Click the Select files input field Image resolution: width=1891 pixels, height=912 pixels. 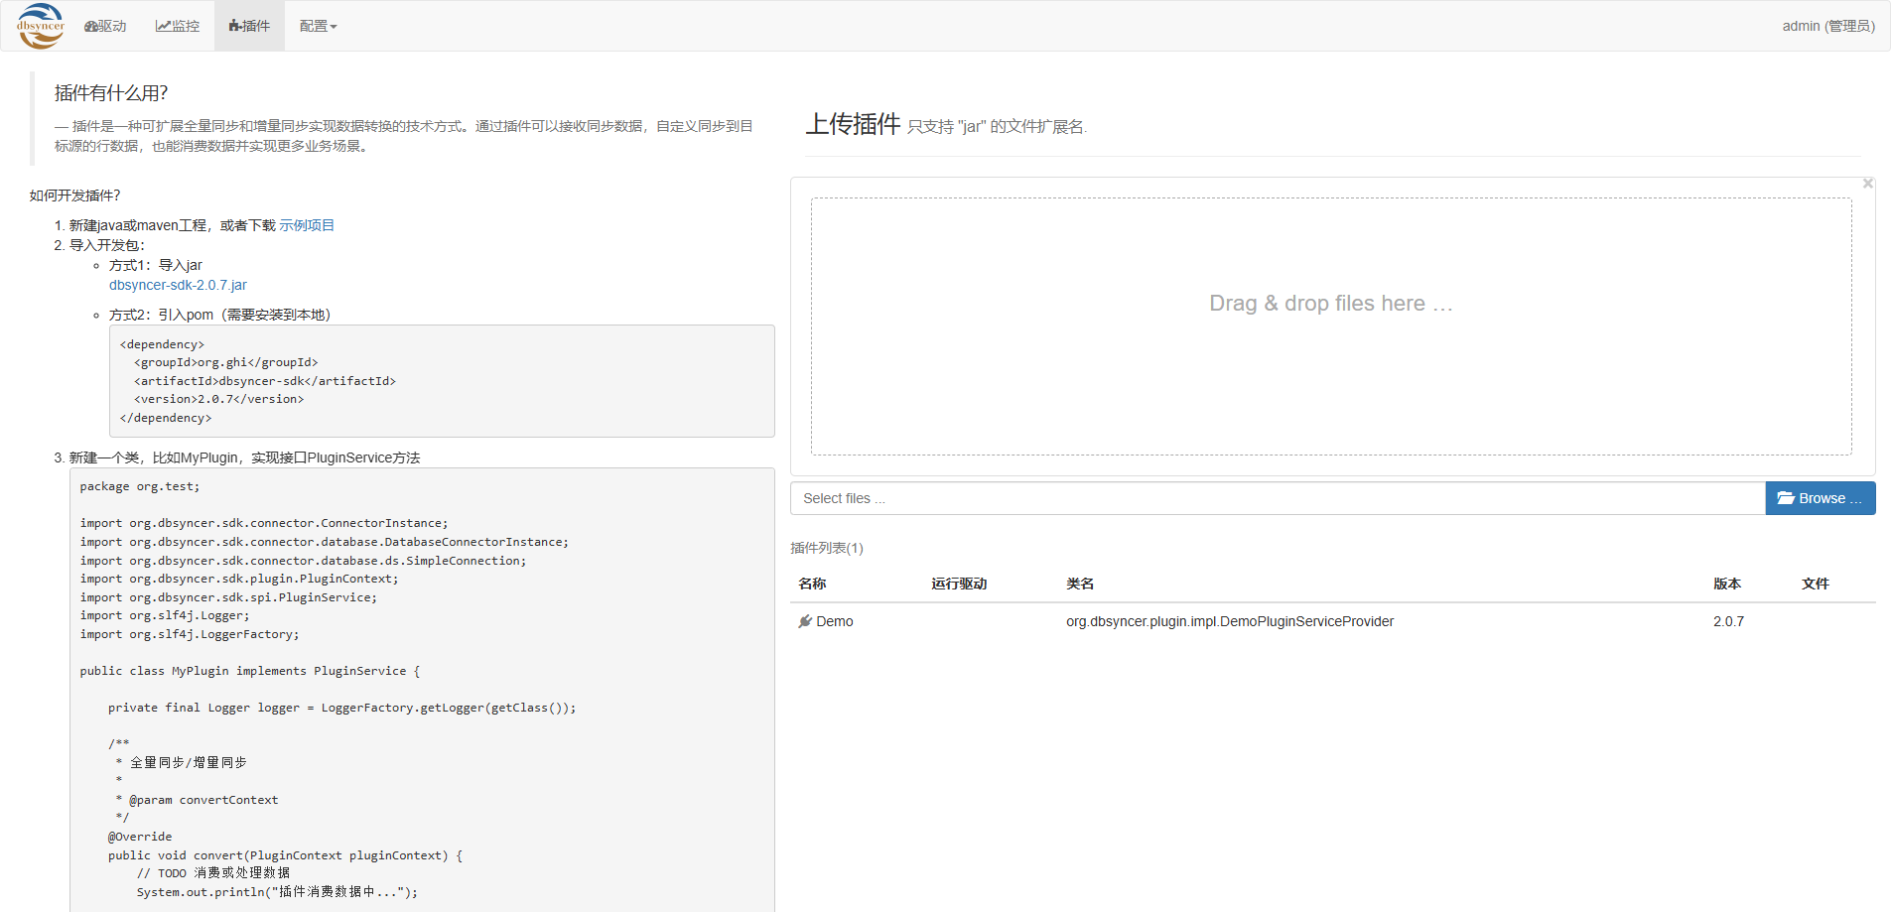1278,498
